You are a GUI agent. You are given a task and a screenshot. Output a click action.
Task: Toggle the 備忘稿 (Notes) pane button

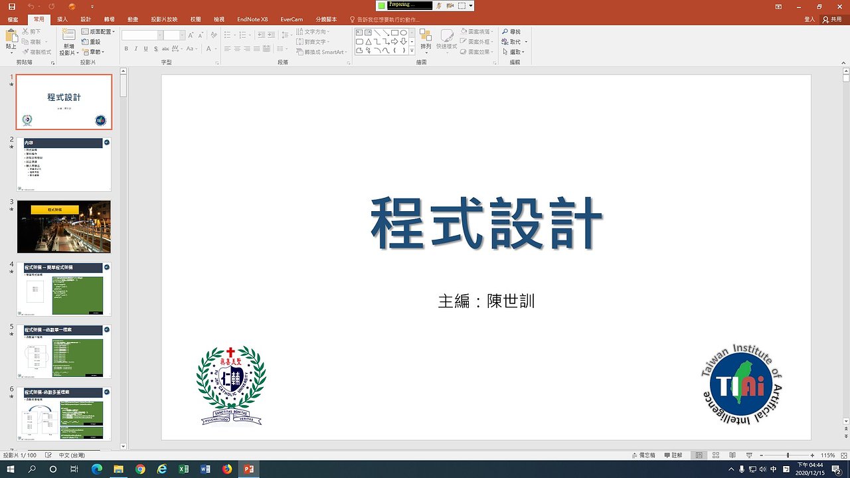click(643, 455)
